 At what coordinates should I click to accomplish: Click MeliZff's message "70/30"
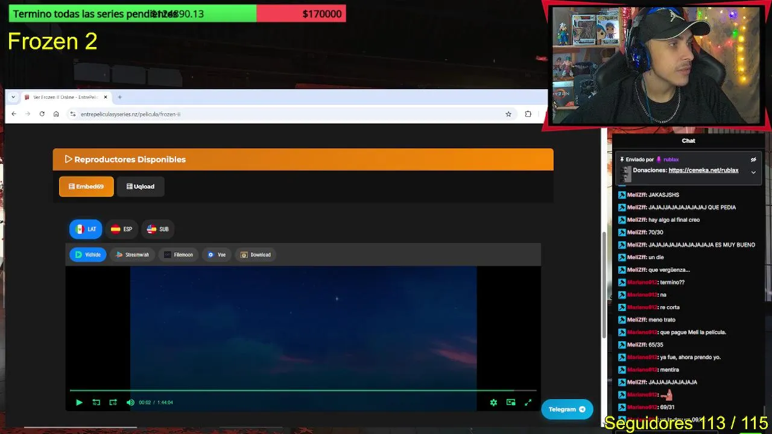click(656, 232)
